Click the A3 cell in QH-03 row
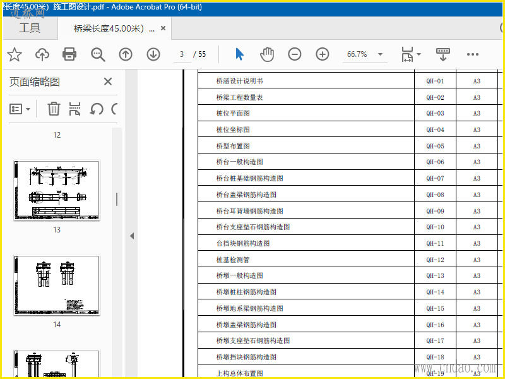505x379 pixels. [x=477, y=114]
